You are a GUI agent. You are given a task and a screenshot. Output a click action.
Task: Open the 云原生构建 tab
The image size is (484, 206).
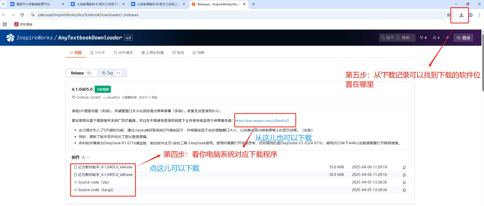coord(152,53)
